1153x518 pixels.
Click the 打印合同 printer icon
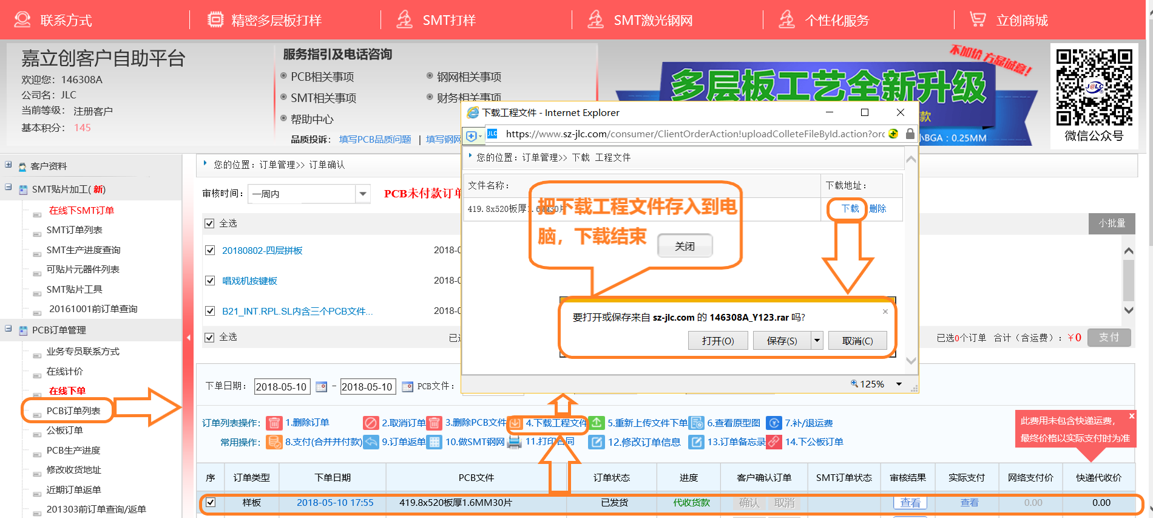coord(514,441)
